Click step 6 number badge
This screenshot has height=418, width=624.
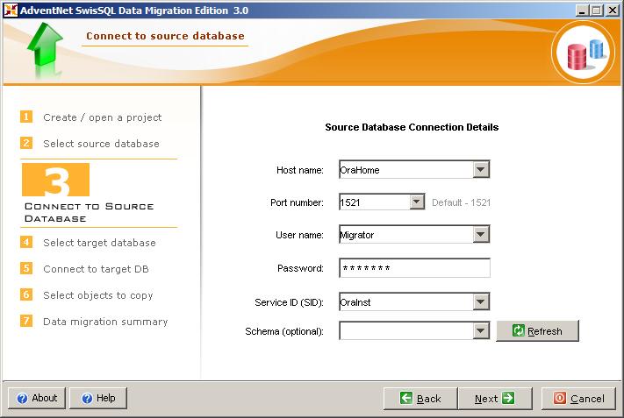pyautogui.click(x=26, y=294)
